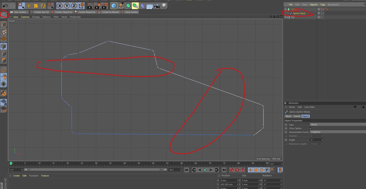Open the viewport Cameras menu
The width and height of the screenshot is (366, 189).
click(25, 17)
